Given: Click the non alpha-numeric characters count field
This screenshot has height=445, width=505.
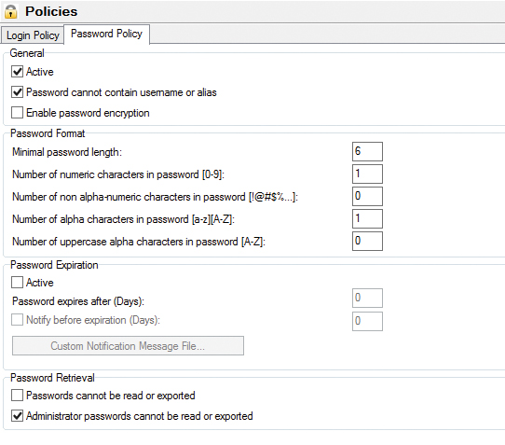Looking at the screenshot, I should click(x=367, y=197).
